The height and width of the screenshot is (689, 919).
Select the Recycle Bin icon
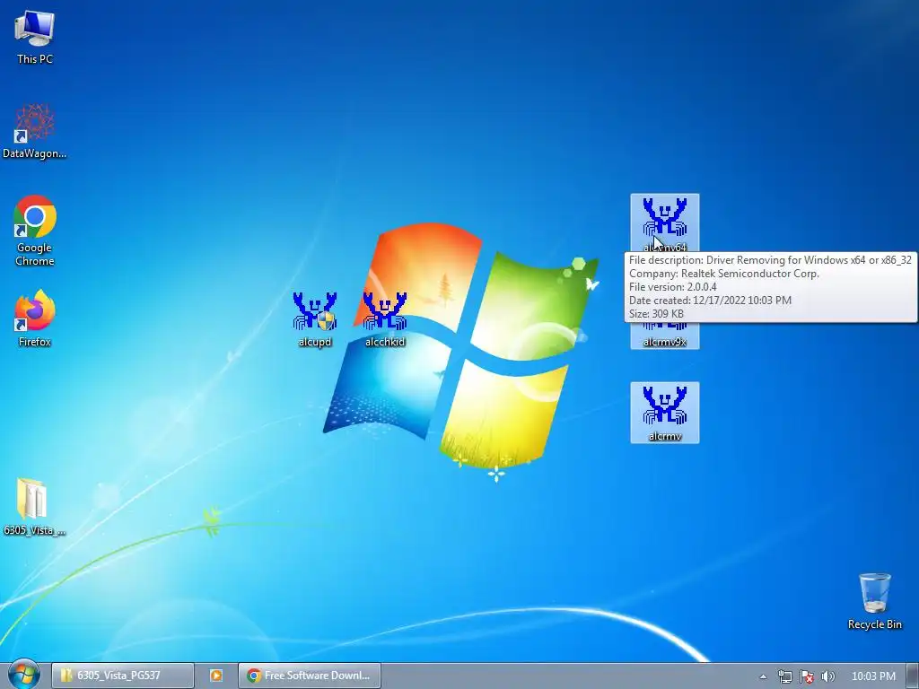pos(874,601)
